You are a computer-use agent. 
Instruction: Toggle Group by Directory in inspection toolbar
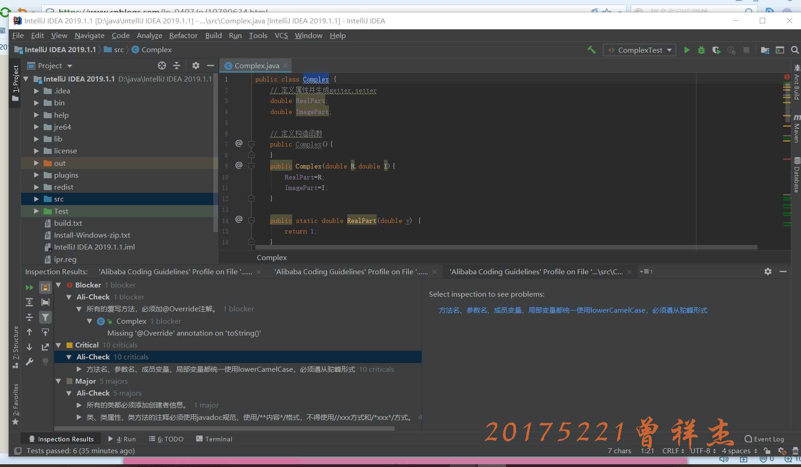(x=45, y=302)
